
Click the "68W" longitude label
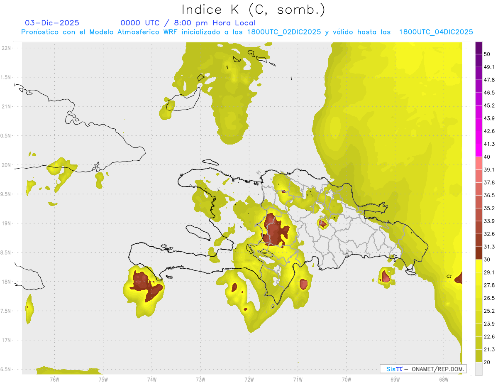tap(443, 379)
